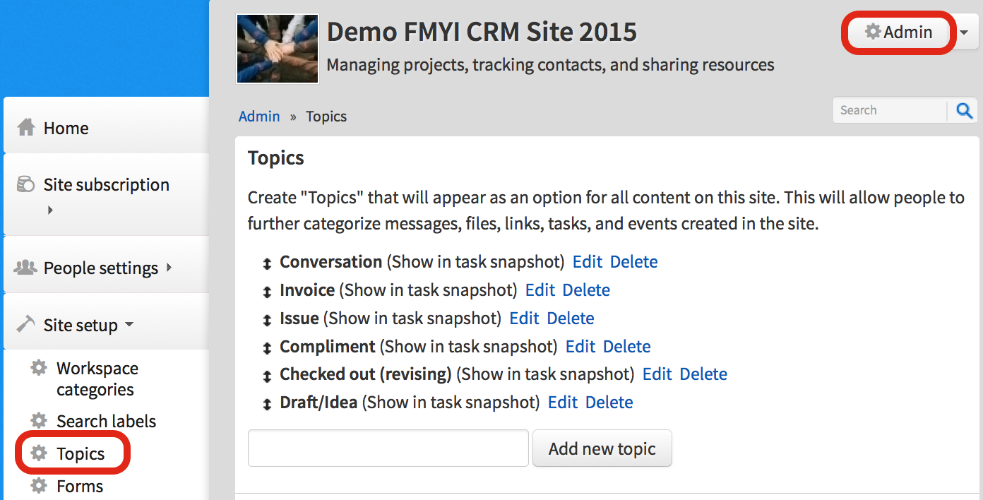The image size is (983, 500).
Task: Click gear icon beside Workspace categories
Action: point(39,369)
